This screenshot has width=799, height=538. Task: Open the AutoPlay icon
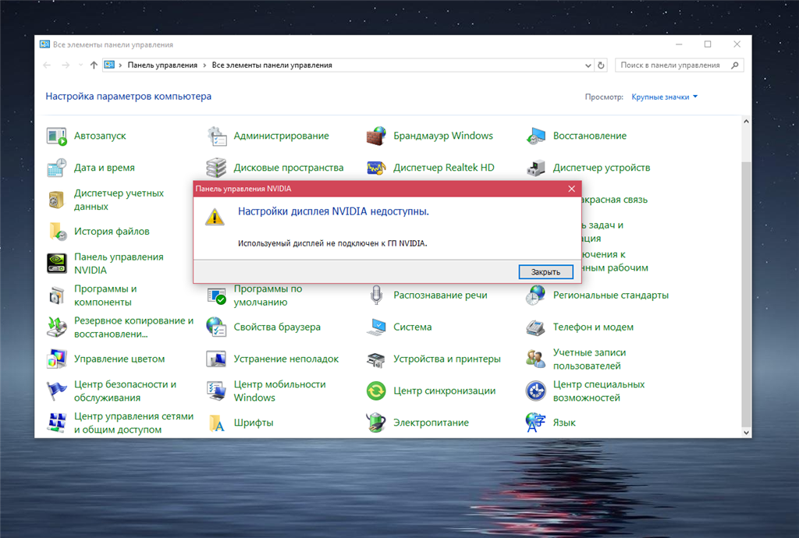56,136
